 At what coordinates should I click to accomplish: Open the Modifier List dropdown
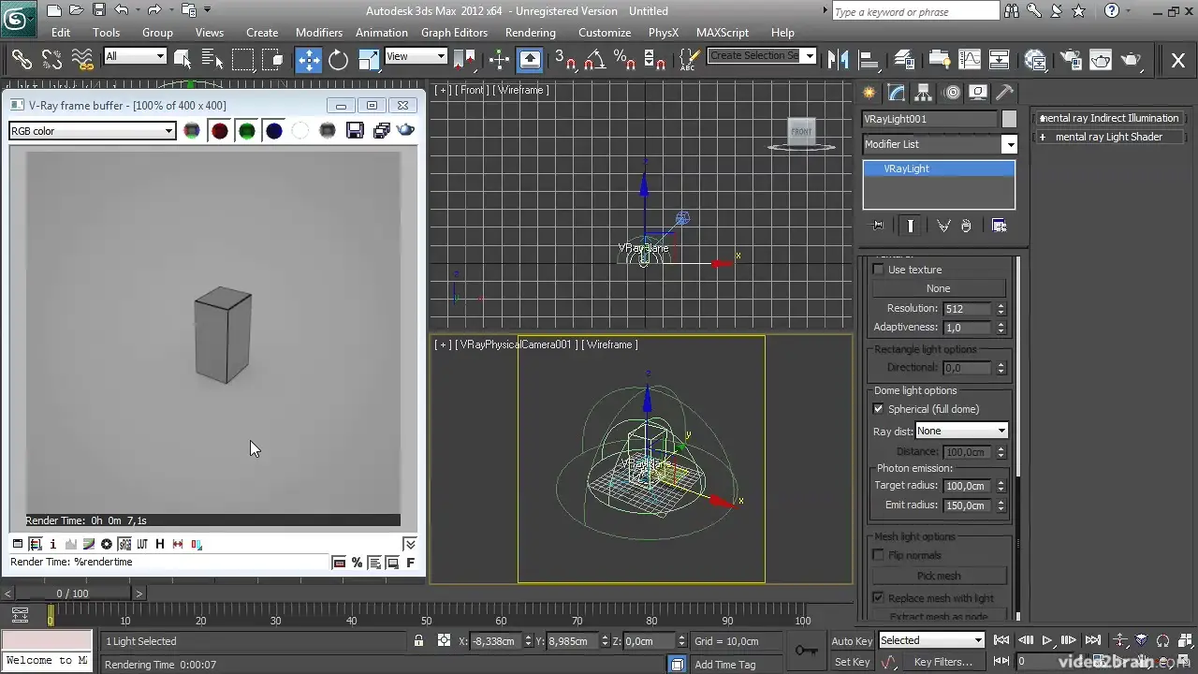click(x=940, y=144)
